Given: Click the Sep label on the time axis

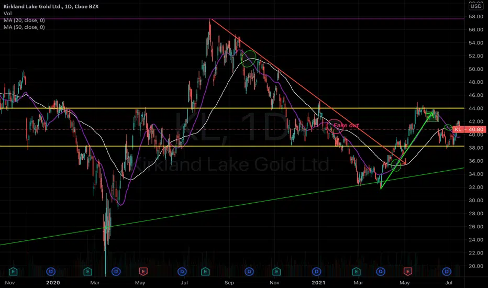Looking at the screenshot, I should (x=229, y=283).
